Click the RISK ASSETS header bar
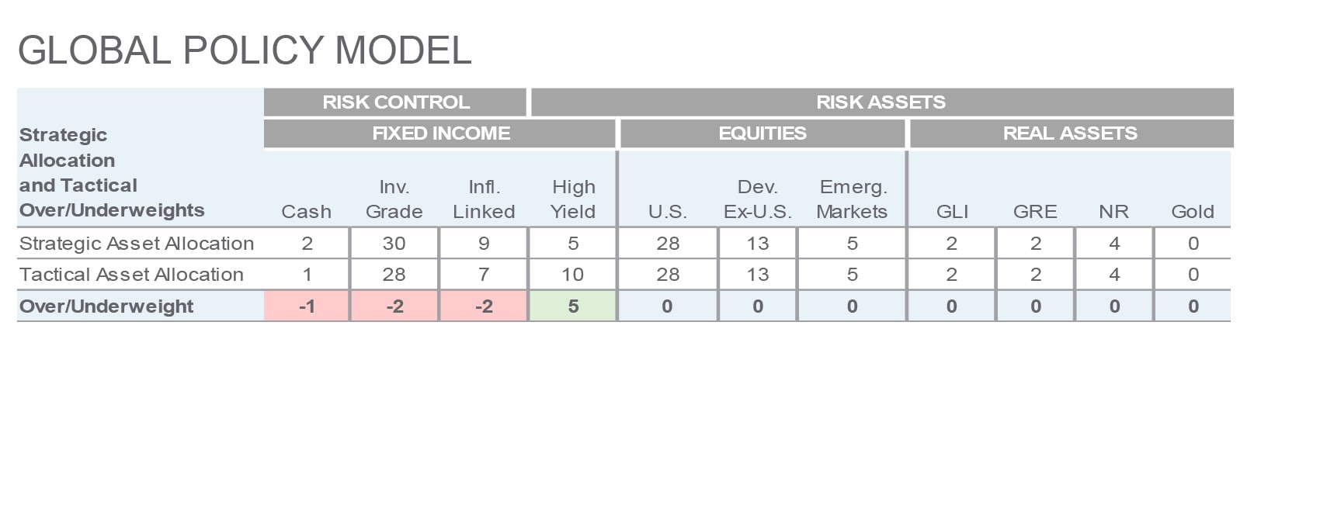Screen dimensions: 1320x509 [882, 102]
